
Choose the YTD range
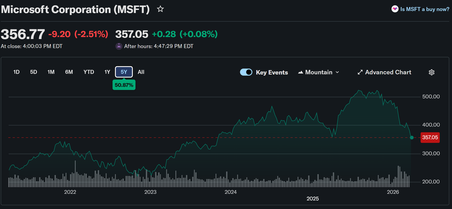(89, 72)
